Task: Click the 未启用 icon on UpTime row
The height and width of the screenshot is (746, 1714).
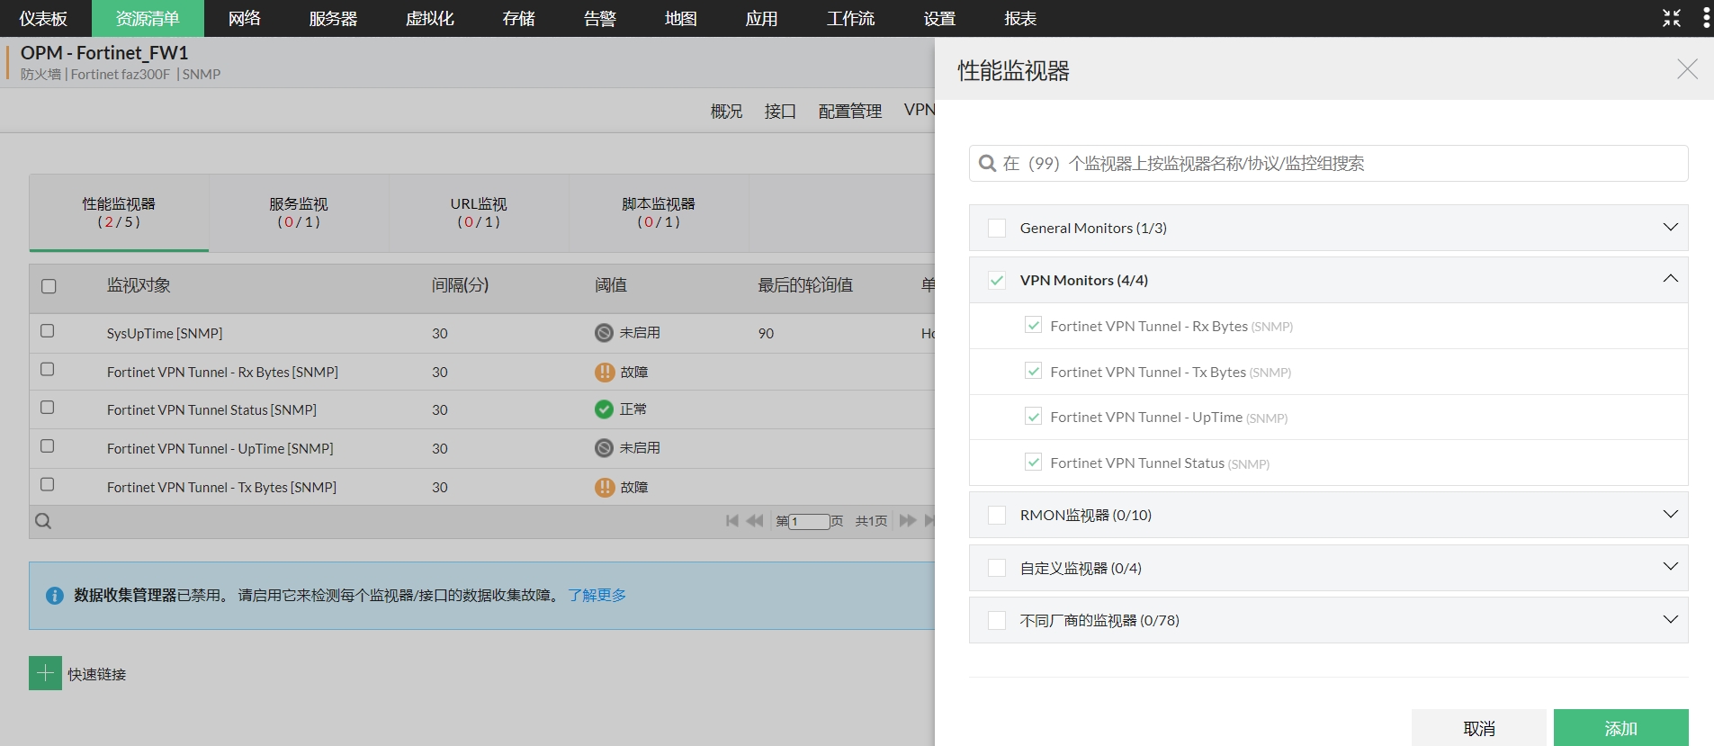Action: point(604,448)
